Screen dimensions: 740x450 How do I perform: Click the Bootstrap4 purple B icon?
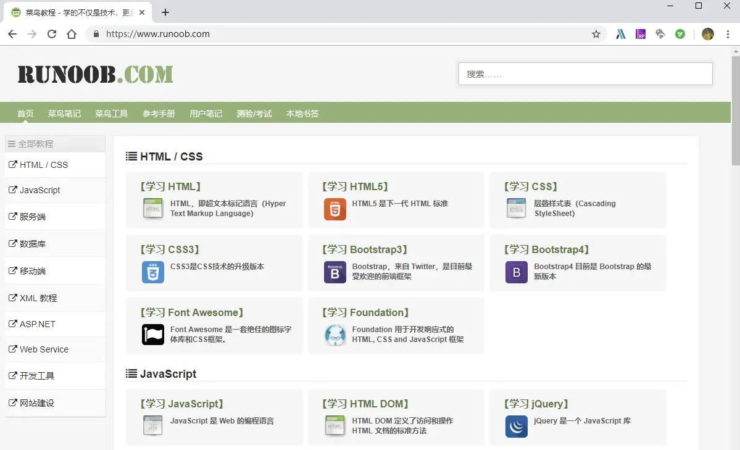coord(517,272)
